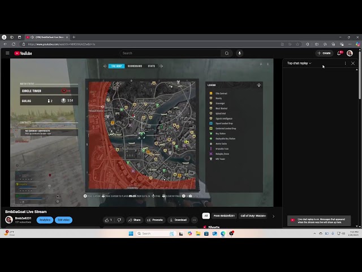The width and height of the screenshot is (362, 272).
Task: Click the 'Shorts' section heading
Action: (x=214, y=227)
